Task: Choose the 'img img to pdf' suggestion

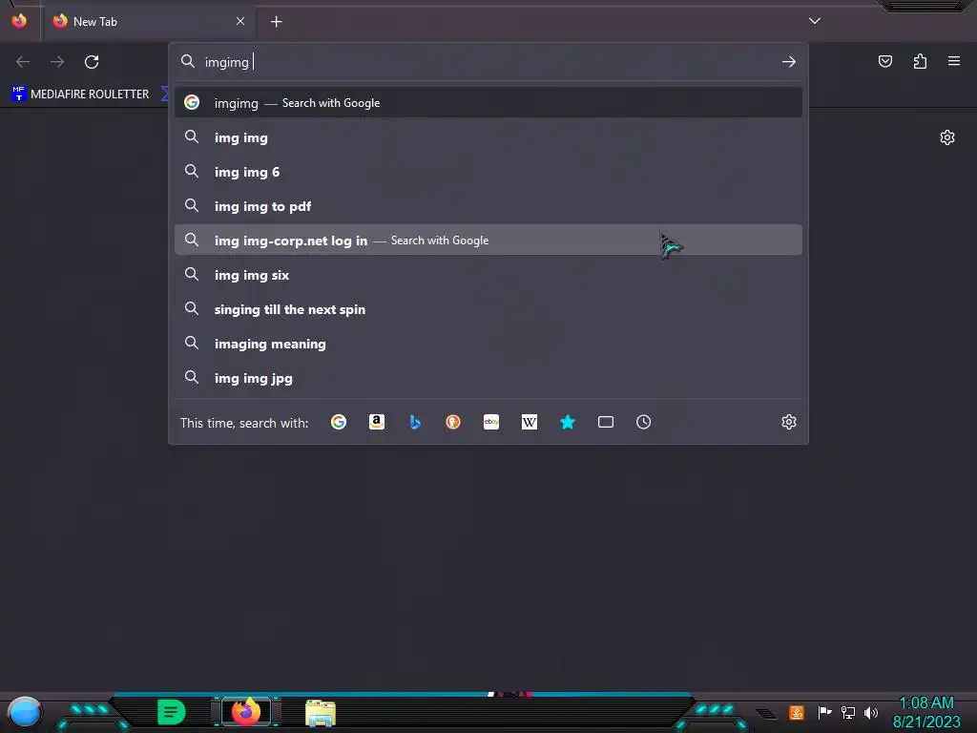Action: point(488,206)
